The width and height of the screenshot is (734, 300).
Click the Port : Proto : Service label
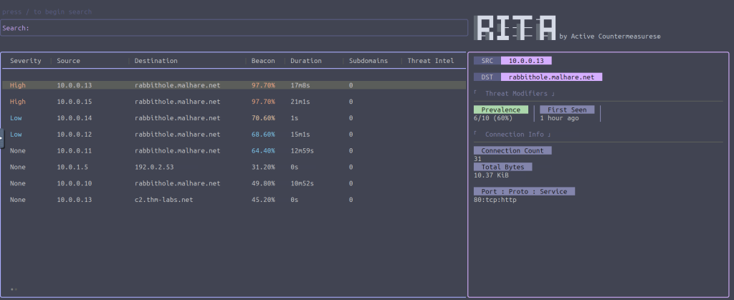[x=524, y=191]
